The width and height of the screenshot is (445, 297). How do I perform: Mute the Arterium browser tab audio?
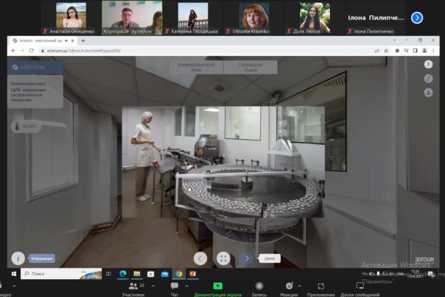pyautogui.click(x=66, y=41)
